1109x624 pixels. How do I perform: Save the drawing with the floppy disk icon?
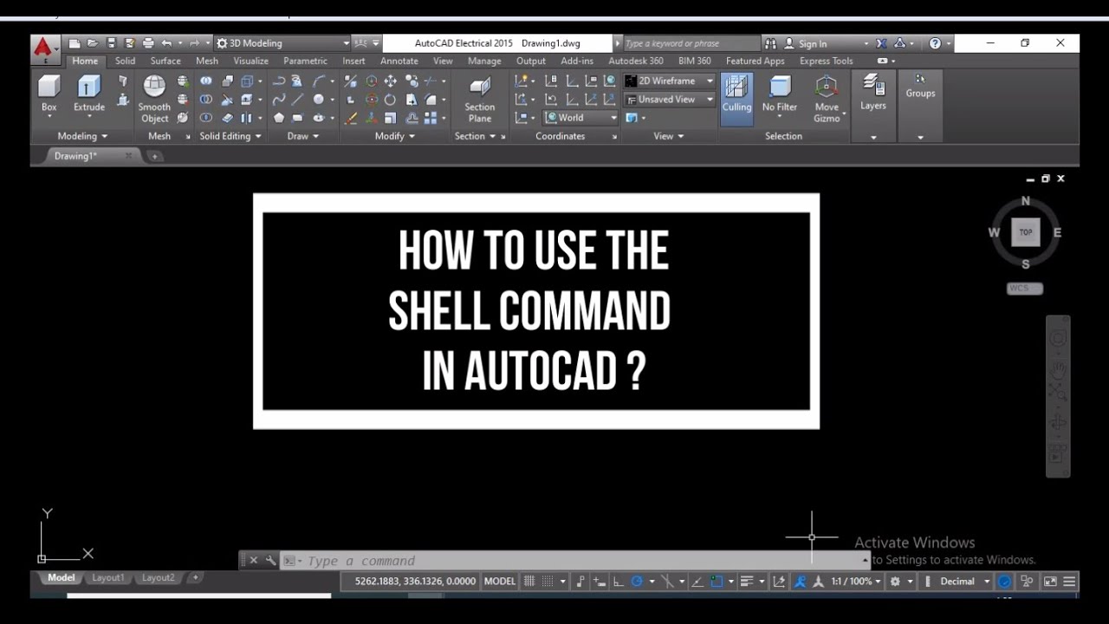111,43
